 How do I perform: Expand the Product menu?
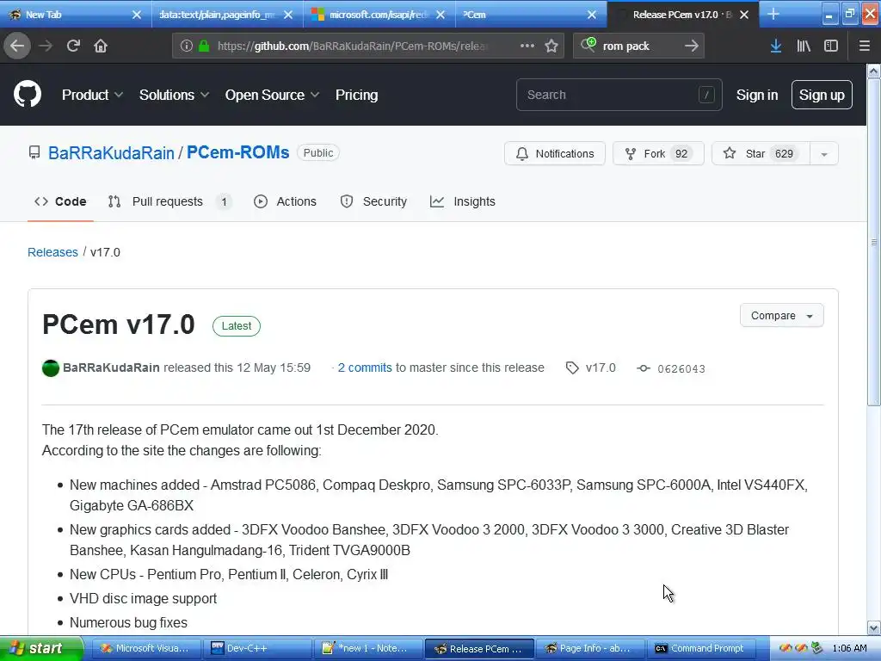click(92, 95)
